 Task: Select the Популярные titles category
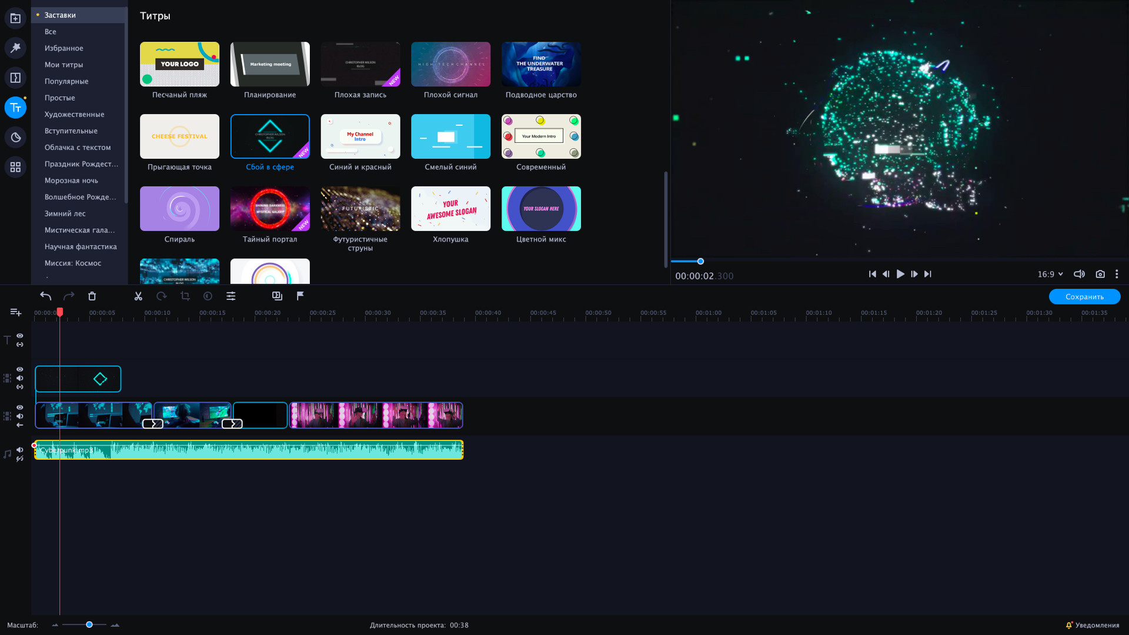[66, 81]
